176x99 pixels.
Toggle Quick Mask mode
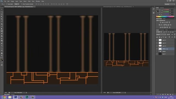click(x=2, y=62)
